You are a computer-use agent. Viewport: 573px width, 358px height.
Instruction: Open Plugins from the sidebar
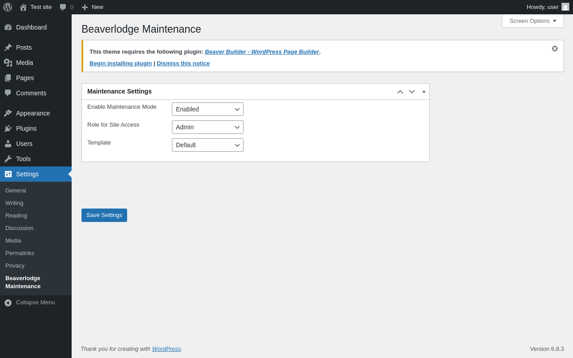[x=26, y=128]
